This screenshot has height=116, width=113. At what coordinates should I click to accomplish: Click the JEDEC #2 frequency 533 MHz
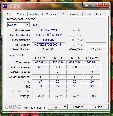58,62
